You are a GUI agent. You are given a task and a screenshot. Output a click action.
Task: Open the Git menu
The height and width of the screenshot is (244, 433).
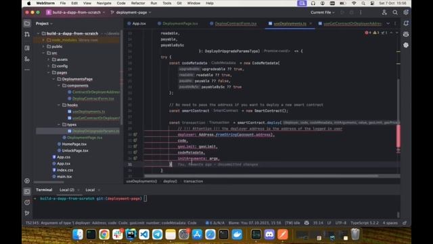tap(179, 3)
